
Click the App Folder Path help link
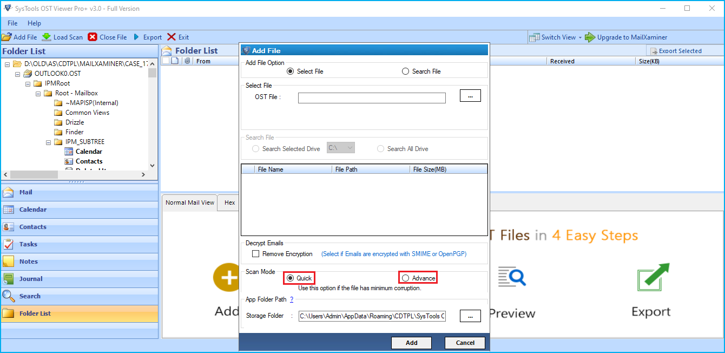click(292, 299)
